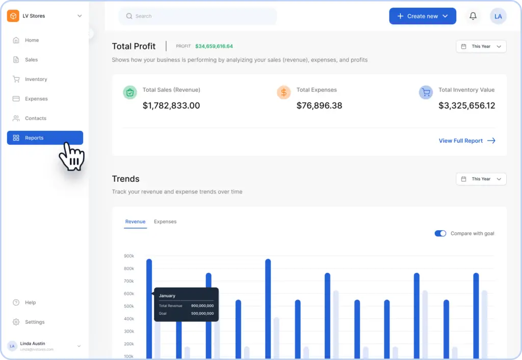Disable the Compare with goal toggle
Image resolution: width=522 pixels, height=360 pixels.
440,233
